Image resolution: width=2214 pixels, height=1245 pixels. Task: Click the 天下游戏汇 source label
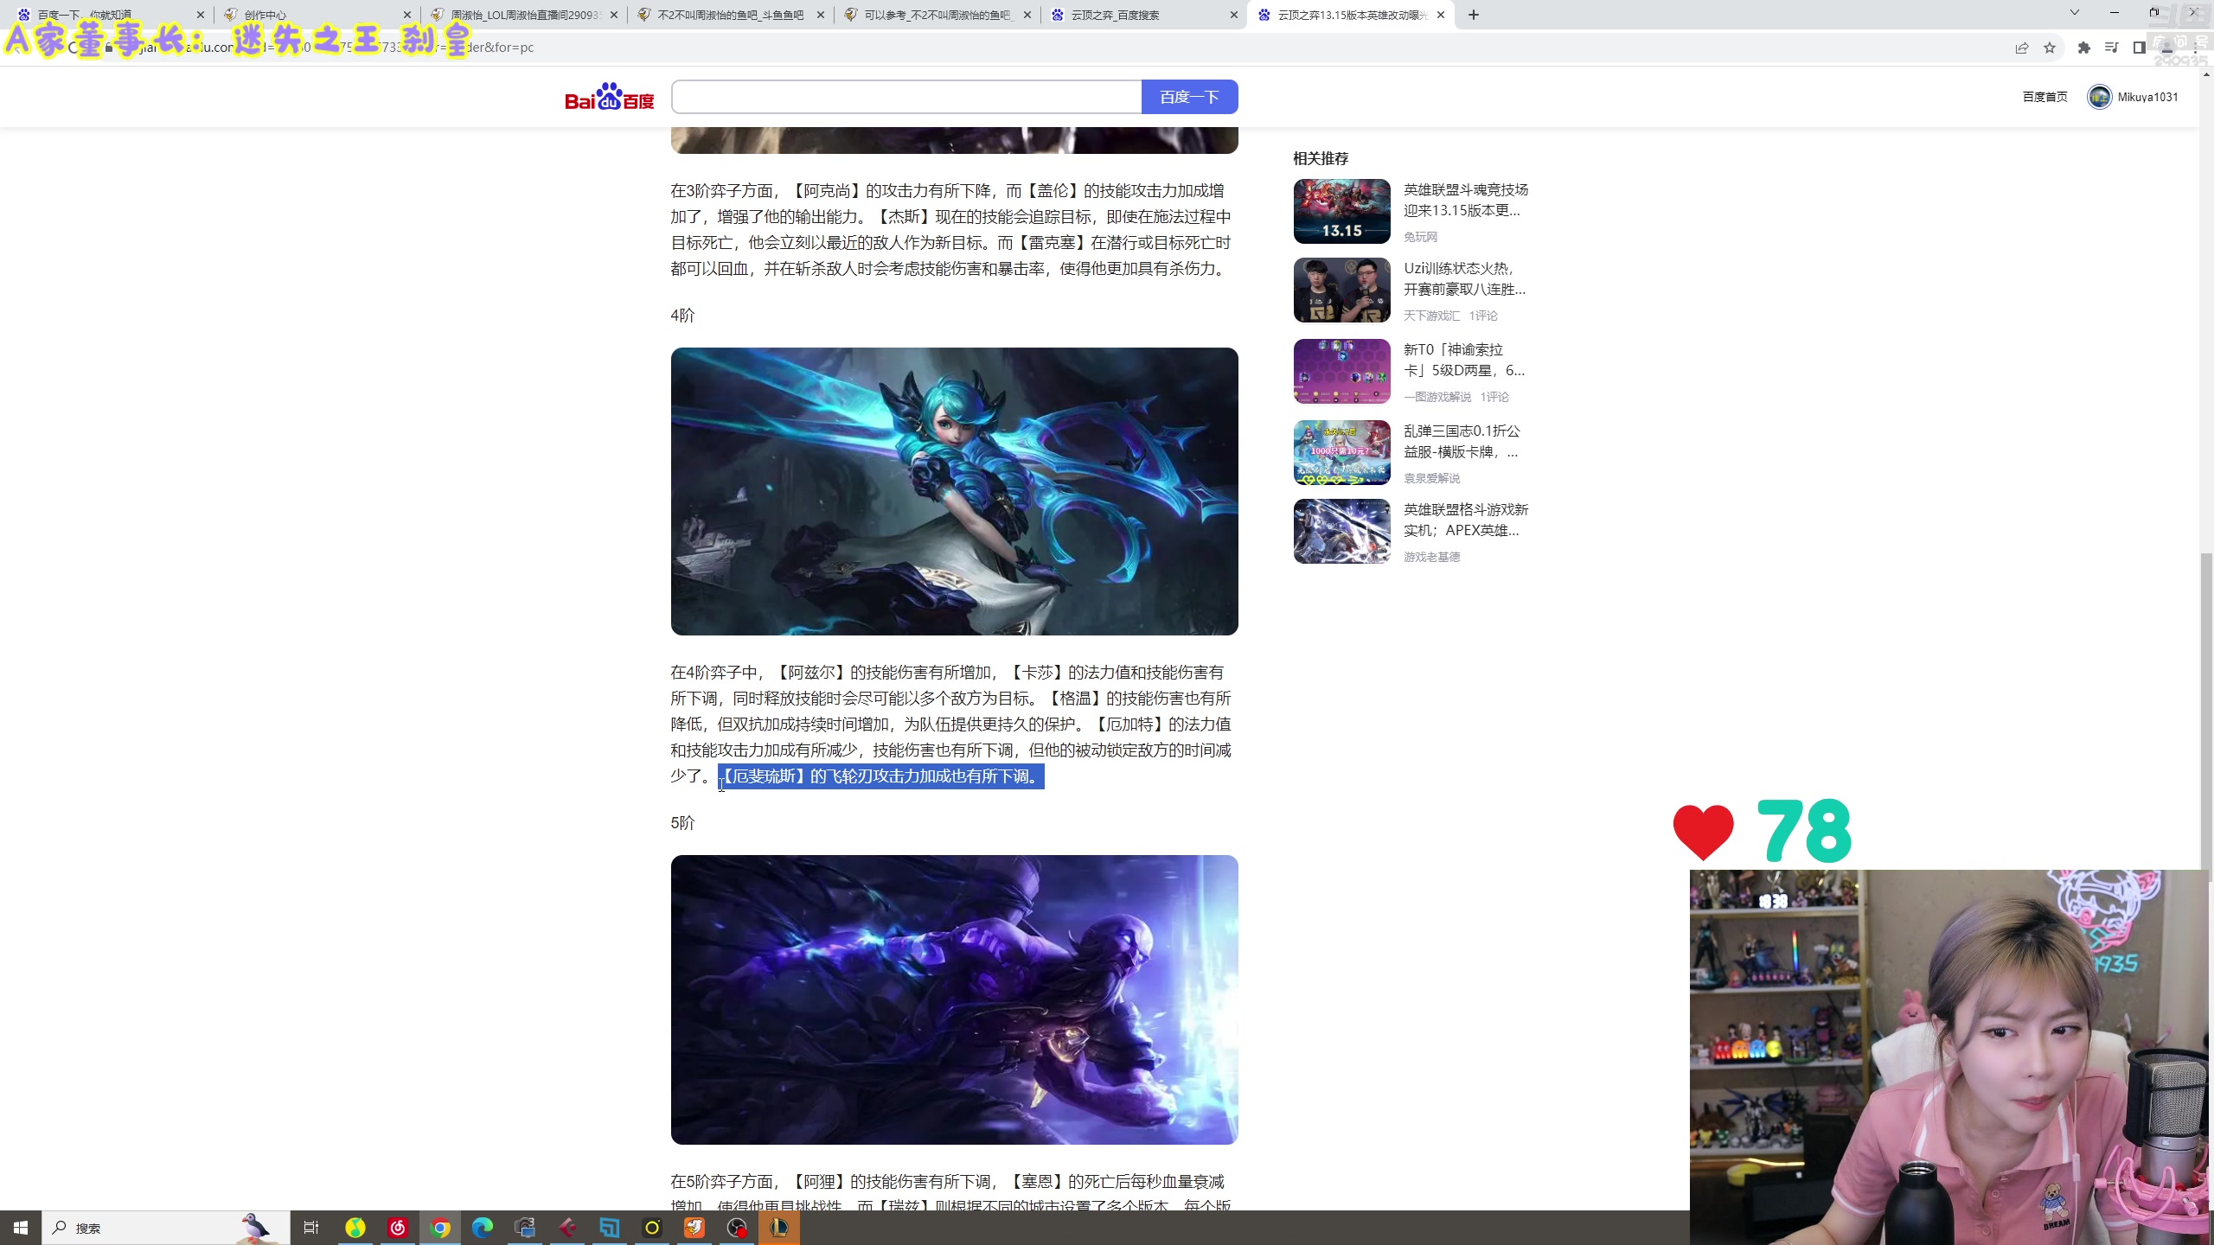click(x=1431, y=316)
